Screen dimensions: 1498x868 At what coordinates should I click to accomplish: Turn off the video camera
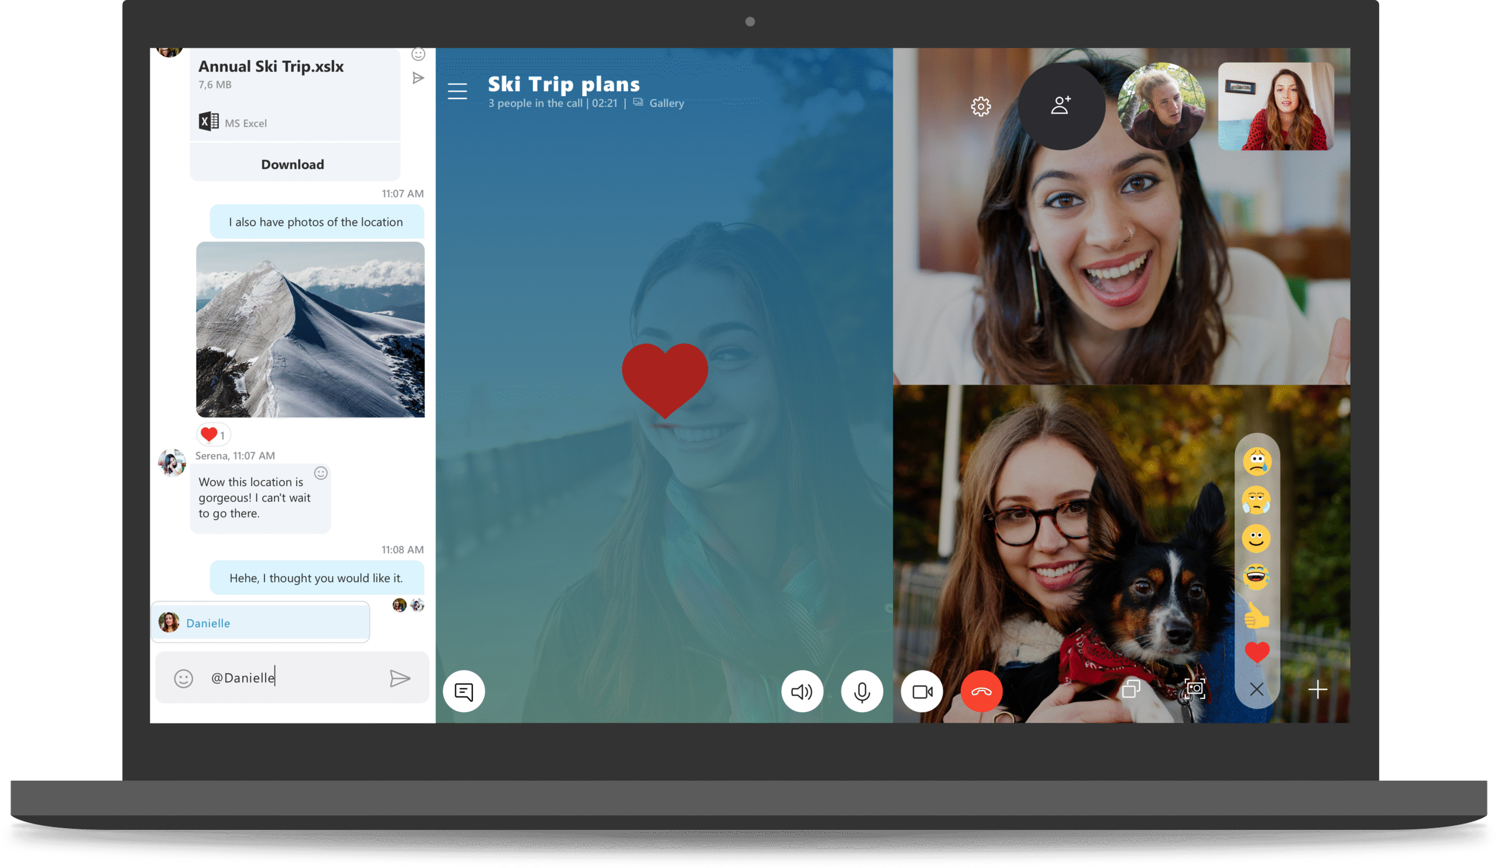coord(922,691)
